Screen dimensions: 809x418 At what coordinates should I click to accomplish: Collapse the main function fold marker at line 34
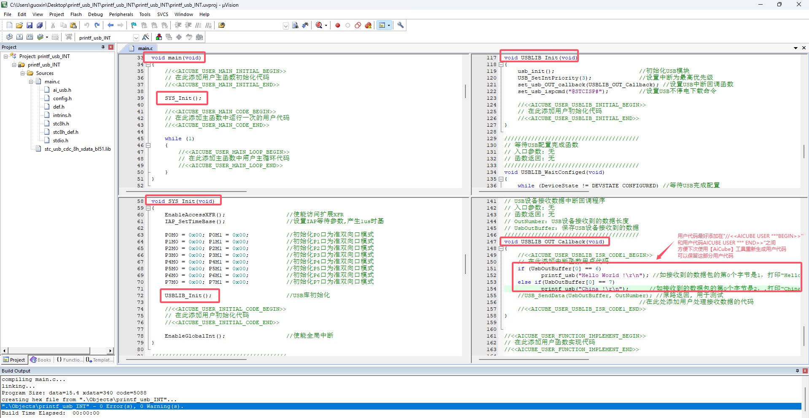[148, 65]
